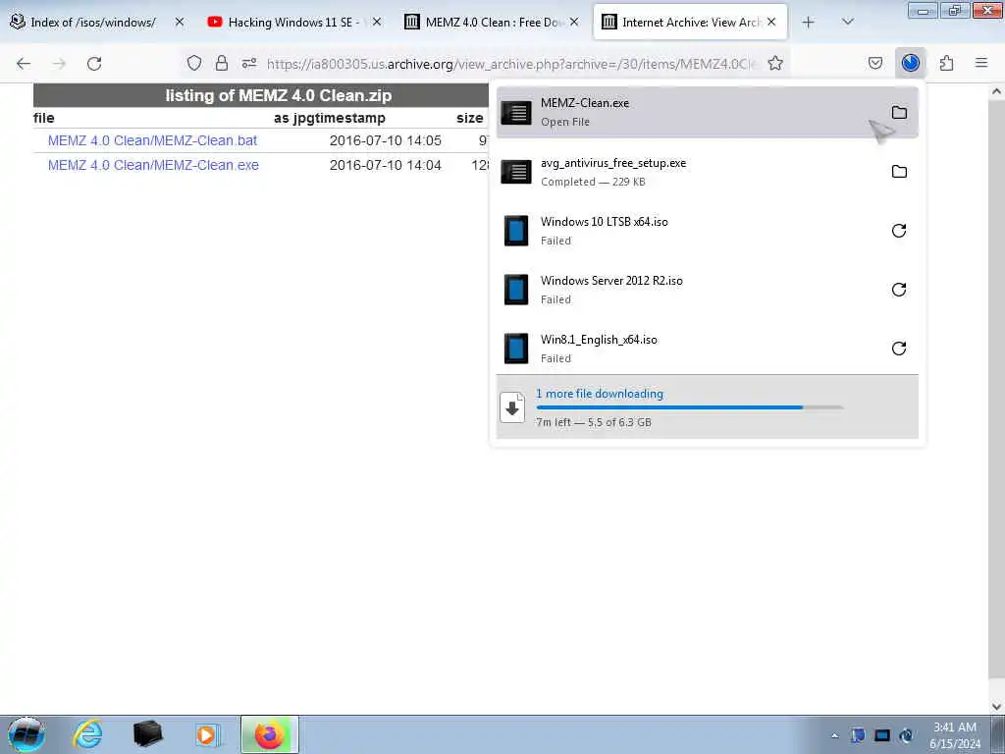Close the MEMZ 4.0 Clean tab
Viewport: 1005px width, 754px height.
574,22
